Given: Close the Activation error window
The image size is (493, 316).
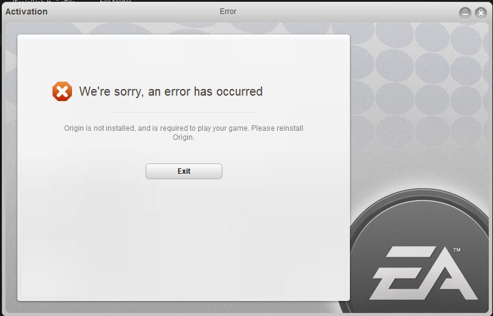Looking at the screenshot, I should (x=481, y=13).
